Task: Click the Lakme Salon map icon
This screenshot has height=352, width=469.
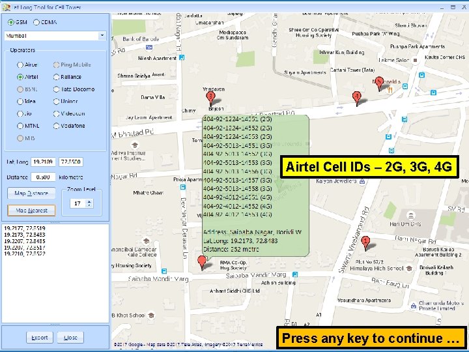Action: [x=415, y=60]
